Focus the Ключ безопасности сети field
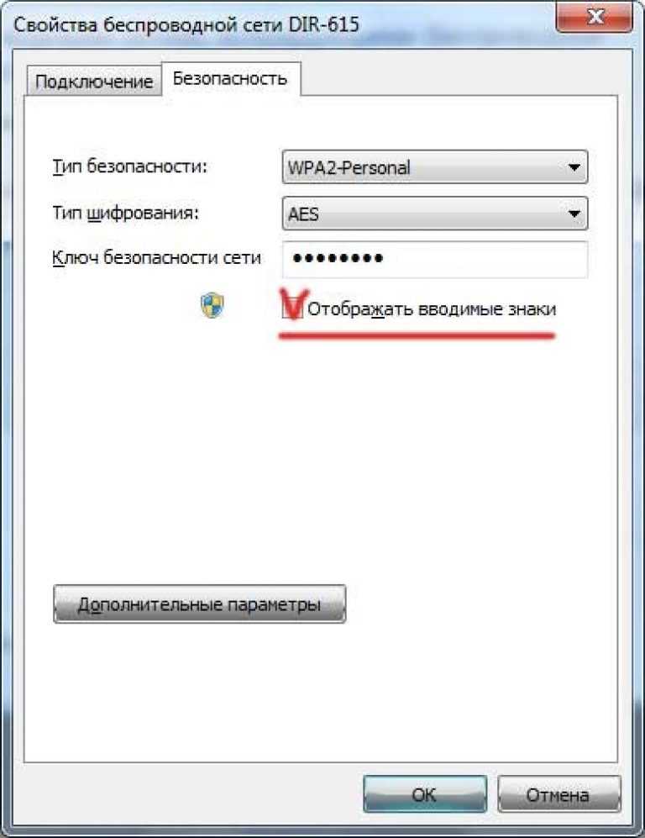This screenshot has height=838, width=645. pos(435,259)
